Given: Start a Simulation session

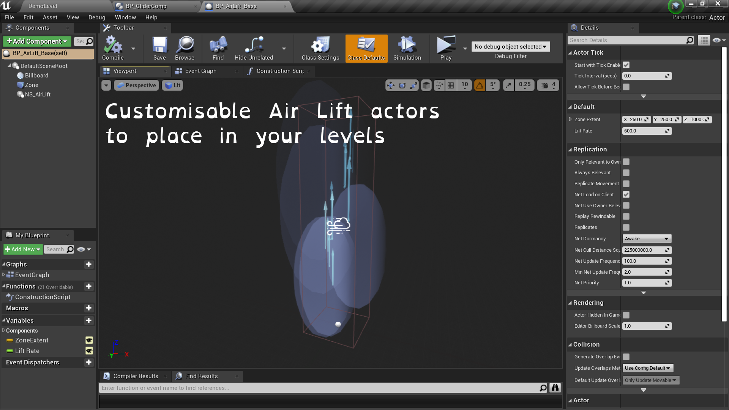Looking at the screenshot, I should tap(407, 48).
